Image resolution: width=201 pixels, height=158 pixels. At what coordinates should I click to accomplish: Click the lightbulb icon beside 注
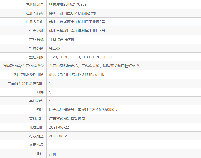point(38,154)
